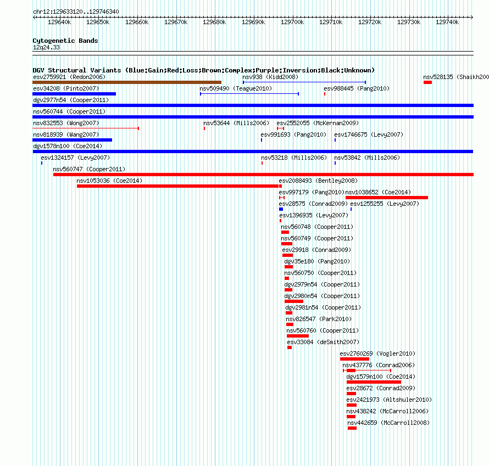The height and width of the screenshot is (466, 489).
Task: Click esv34208 (Pinto2007) label
Action: [x=66, y=88]
